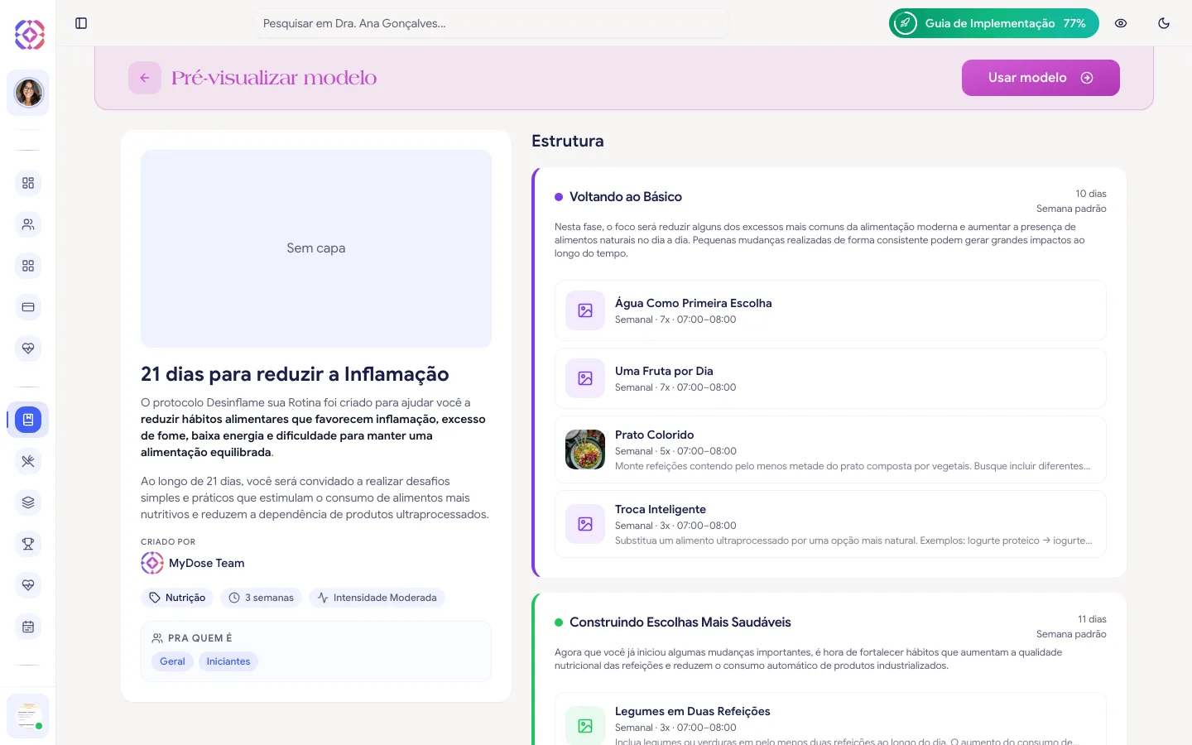Toggle dark mode moon icon
The height and width of the screenshot is (745, 1192).
coord(1164,23)
